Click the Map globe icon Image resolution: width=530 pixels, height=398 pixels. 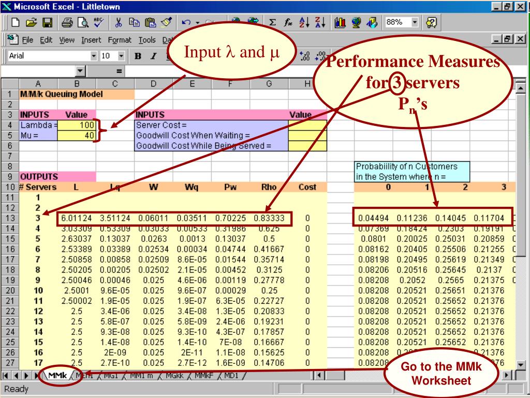click(356, 23)
